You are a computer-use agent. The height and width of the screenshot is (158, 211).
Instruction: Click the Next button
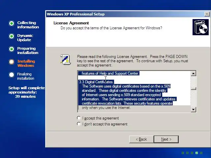(166, 139)
